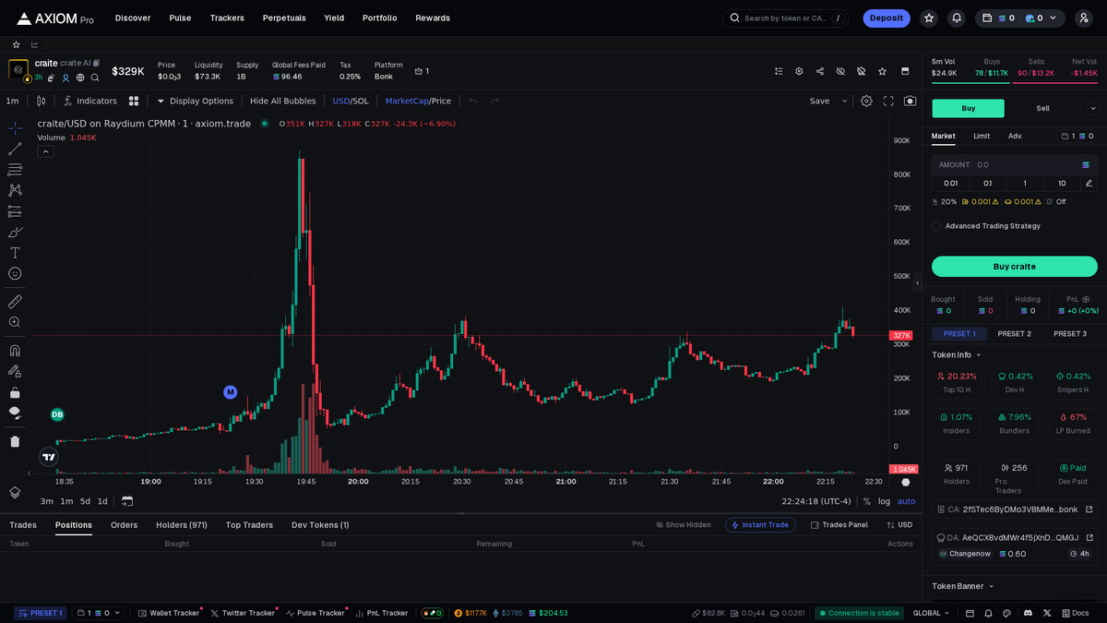Select the 0.01 quick amount
The width and height of the screenshot is (1107, 623).
point(950,183)
